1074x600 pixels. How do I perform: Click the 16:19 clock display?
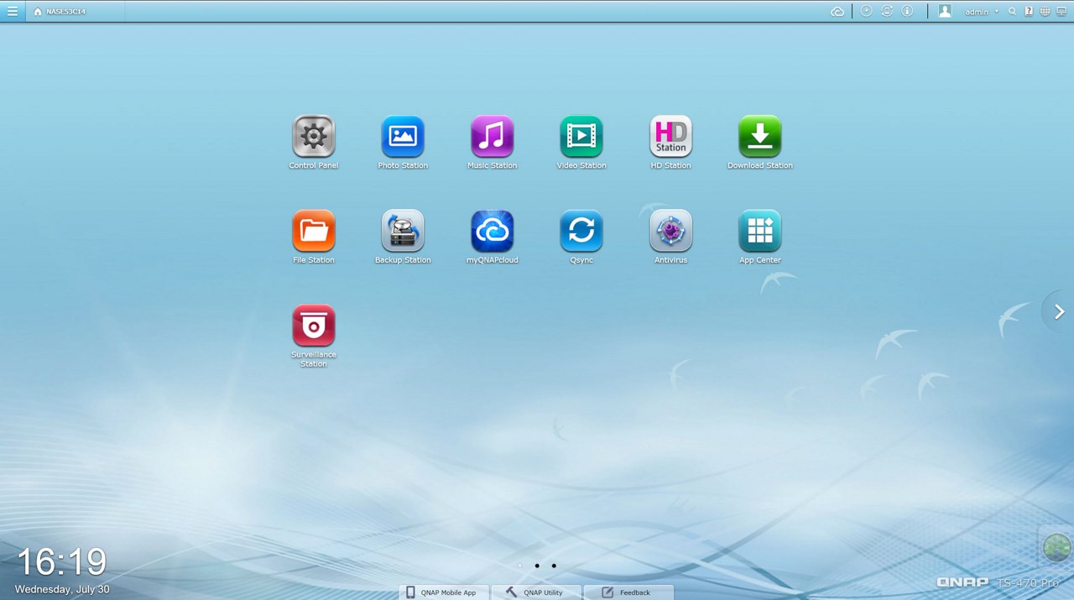point(61,562)
